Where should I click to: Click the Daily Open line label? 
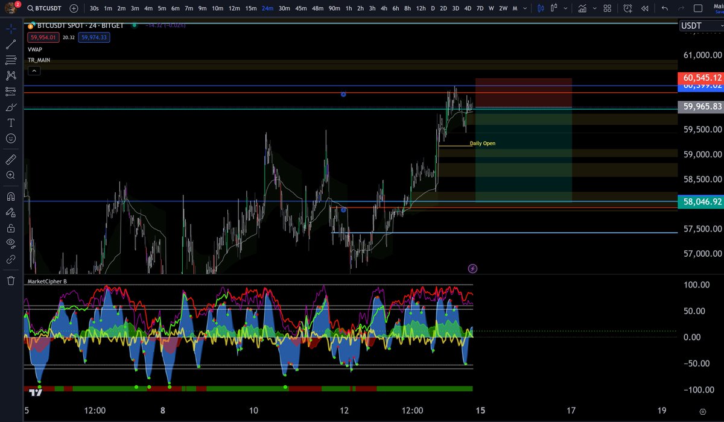coord(483,143)
